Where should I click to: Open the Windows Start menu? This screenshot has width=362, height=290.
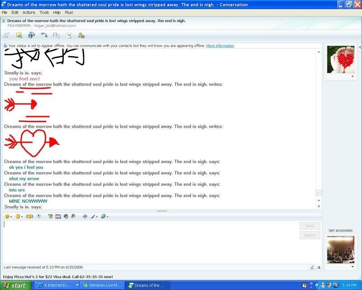point(16,285)
